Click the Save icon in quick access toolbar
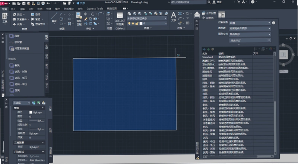This screenshot has height=164, width=298. (23, 3)
